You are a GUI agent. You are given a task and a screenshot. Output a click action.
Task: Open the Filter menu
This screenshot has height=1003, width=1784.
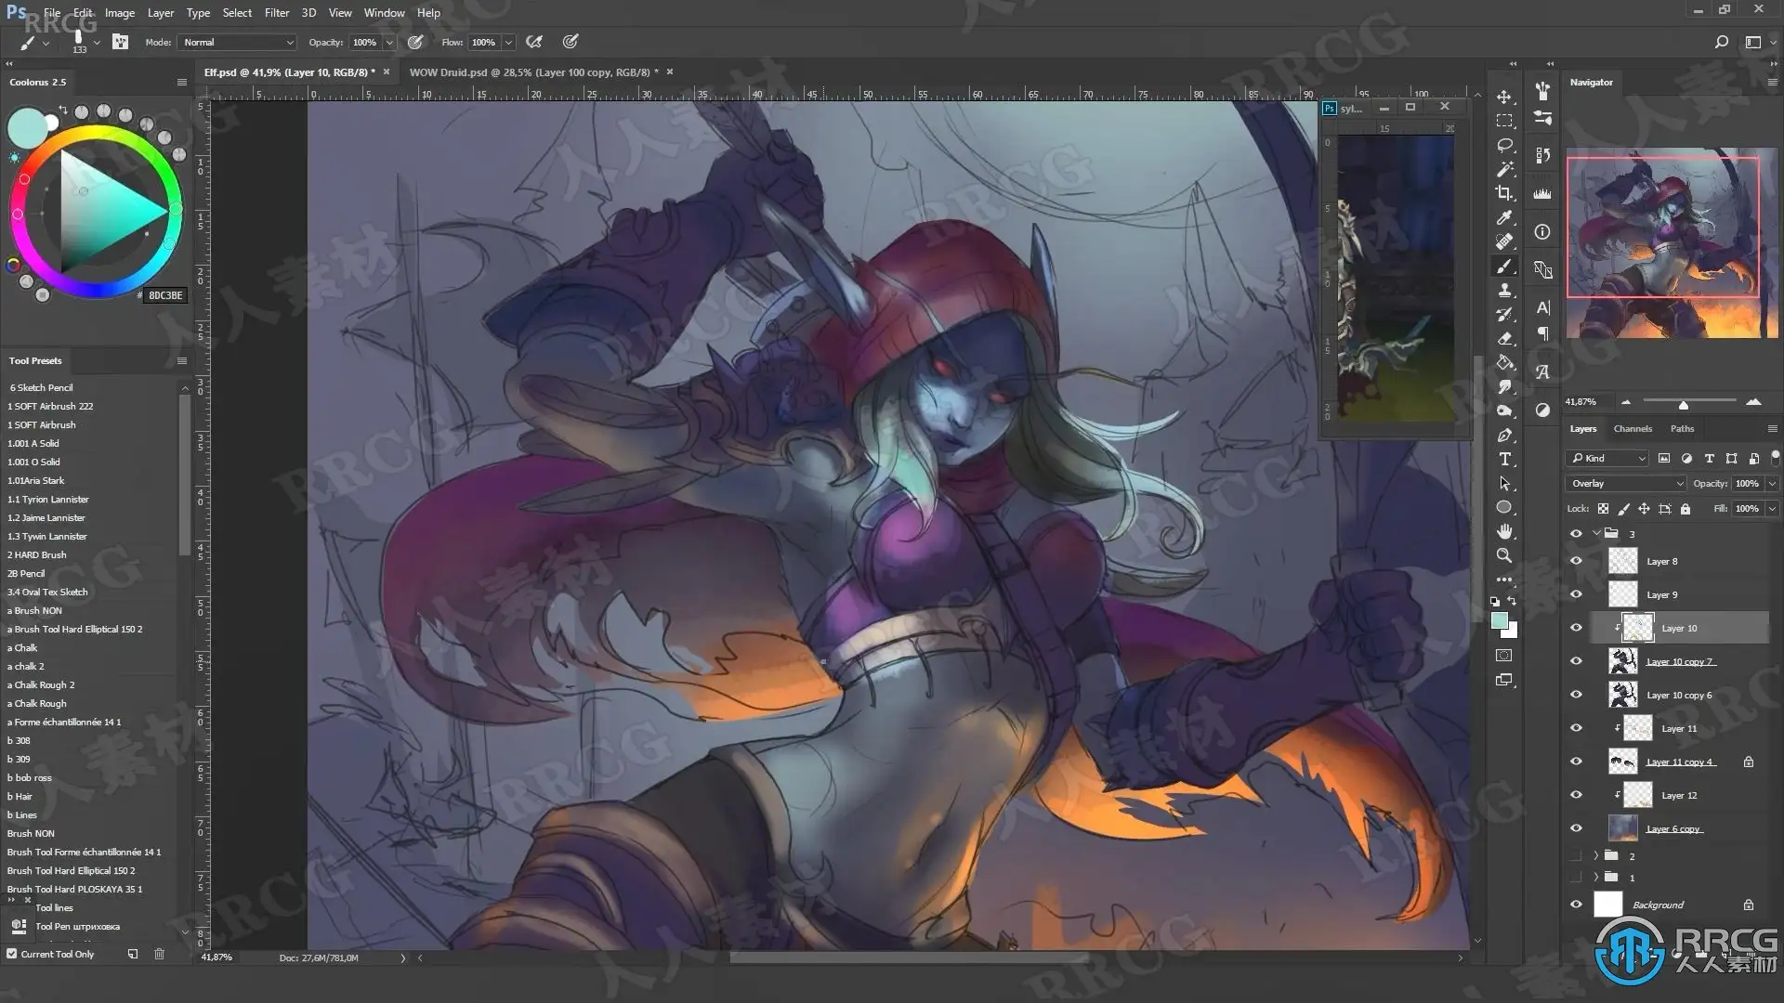[x=276, y=13]
